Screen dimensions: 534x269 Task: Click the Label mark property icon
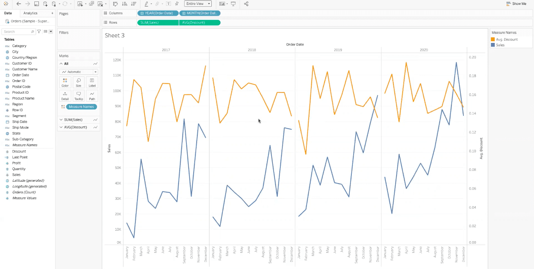tap(92, 82)
